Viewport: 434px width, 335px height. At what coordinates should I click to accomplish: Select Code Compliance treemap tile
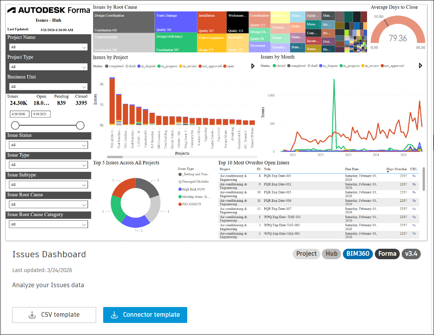pyautogui.click(x=212, y=43)
